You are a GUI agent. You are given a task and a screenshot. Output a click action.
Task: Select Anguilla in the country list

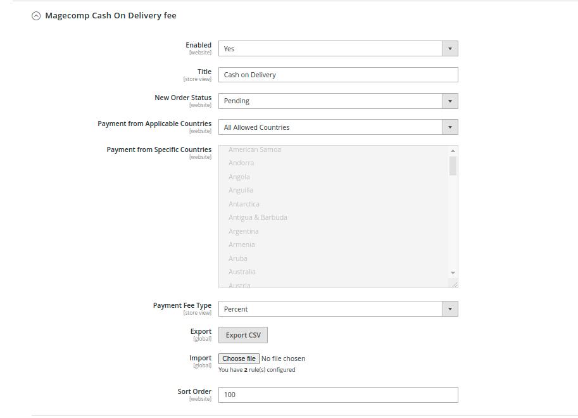[241, 191]
